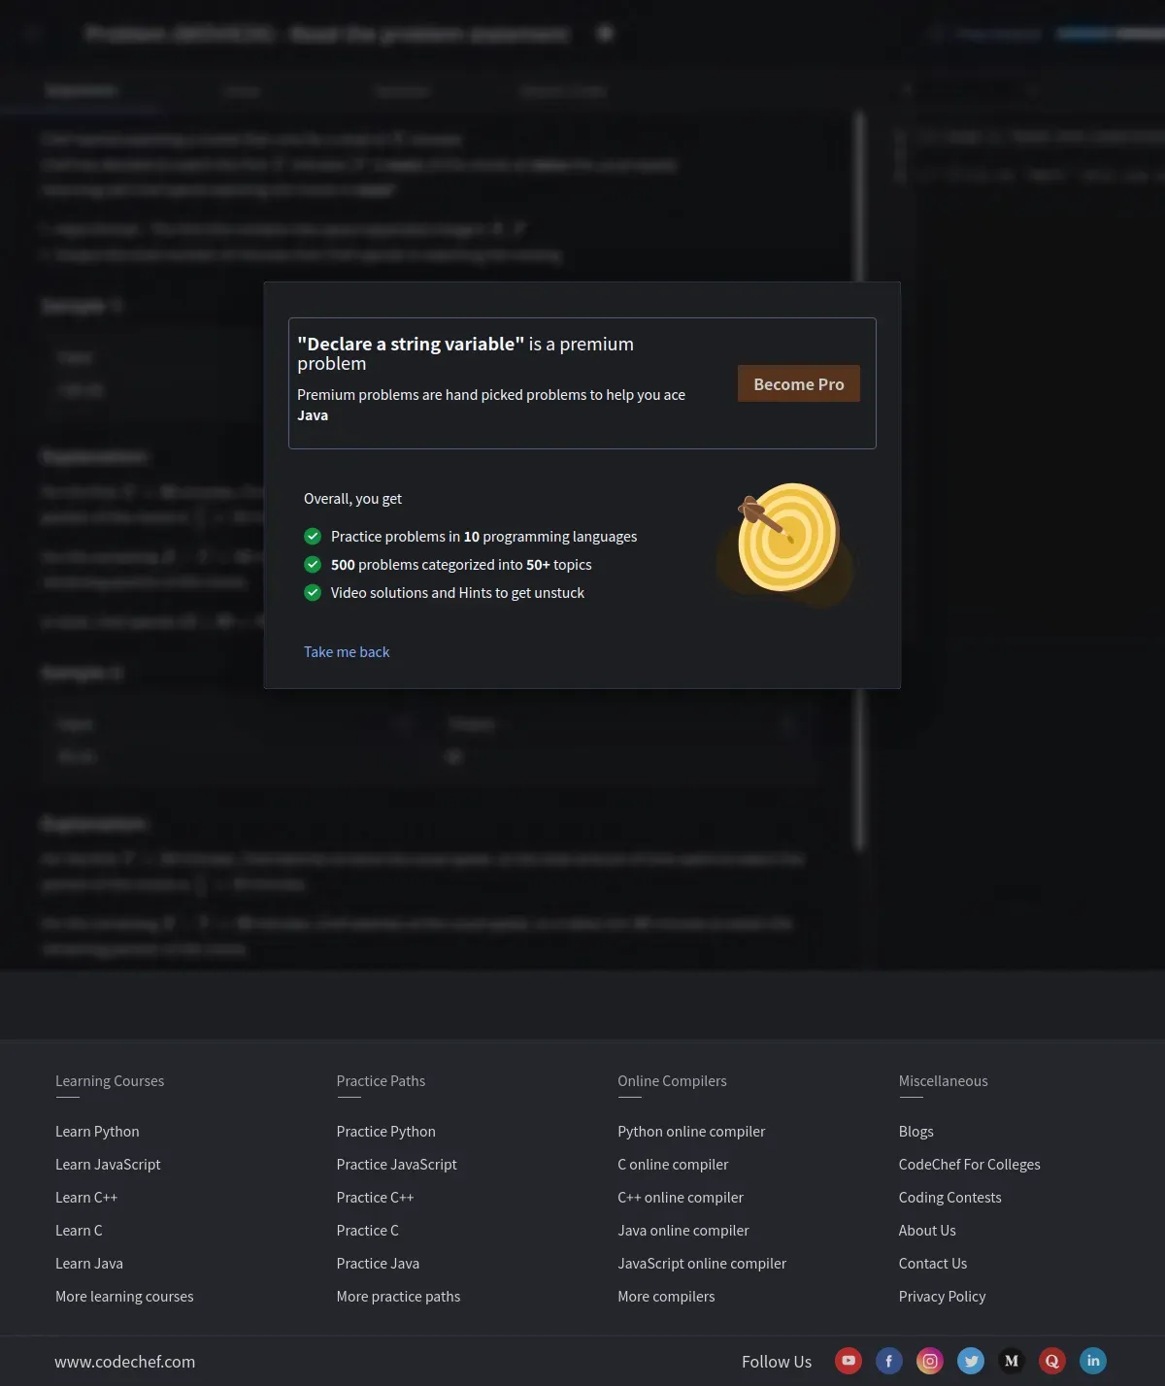Image resolution: width=1165 pixels, height=1386 pixels.
Task: Click green check beside Practice problems
Action: click(x=313, y=536)
